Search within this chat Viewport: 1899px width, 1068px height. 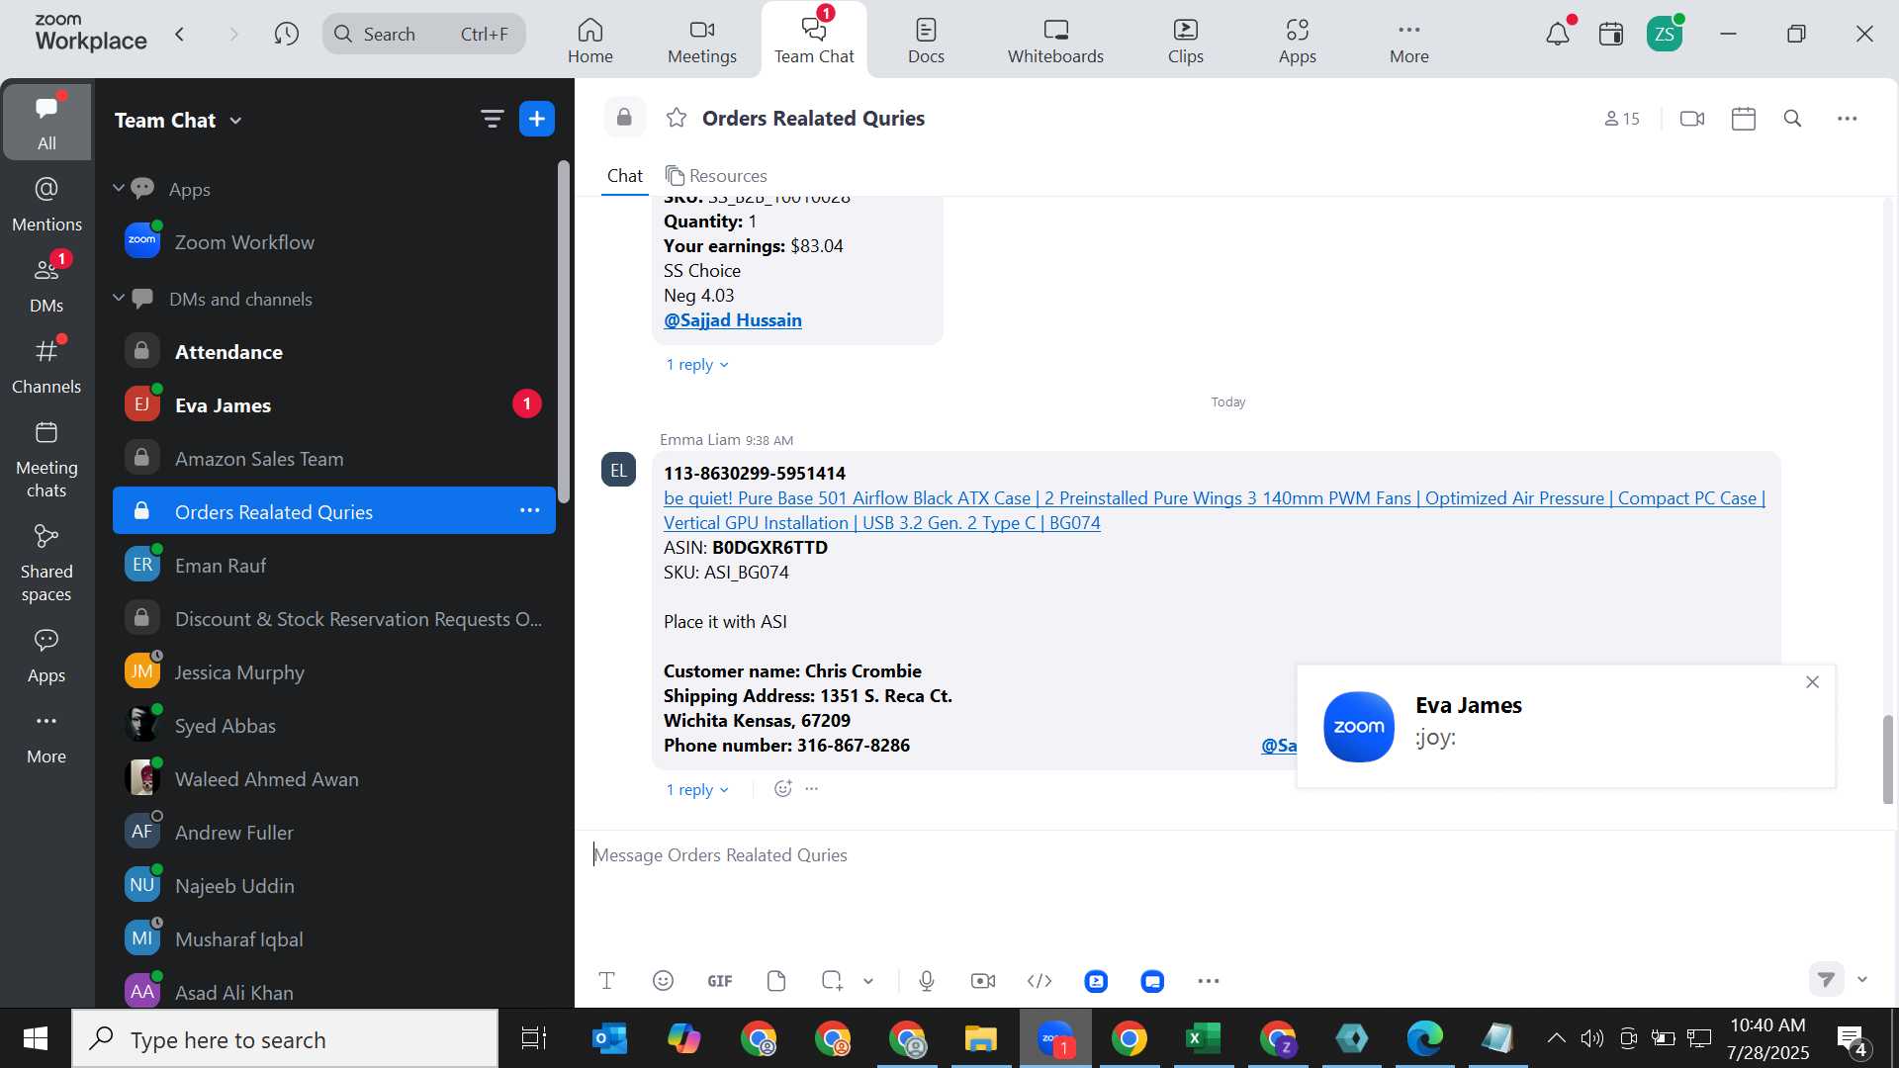click(1793, 119)
